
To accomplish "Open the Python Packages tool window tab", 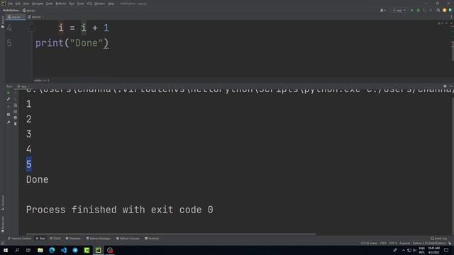I will [x=99, y=239].
